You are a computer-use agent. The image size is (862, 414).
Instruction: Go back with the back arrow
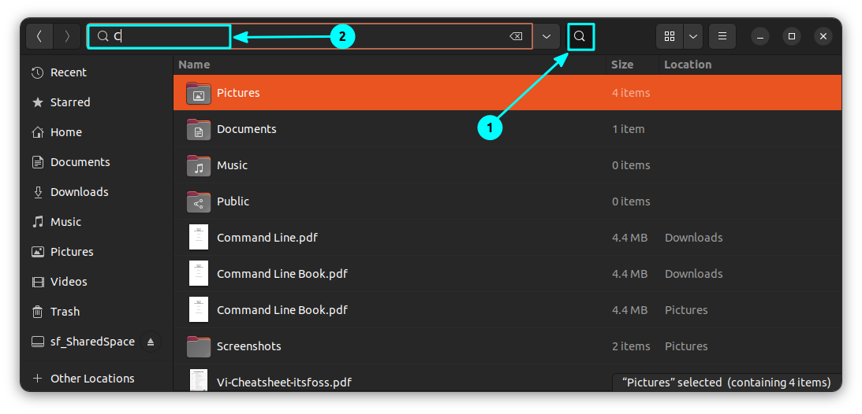(39, 36)
